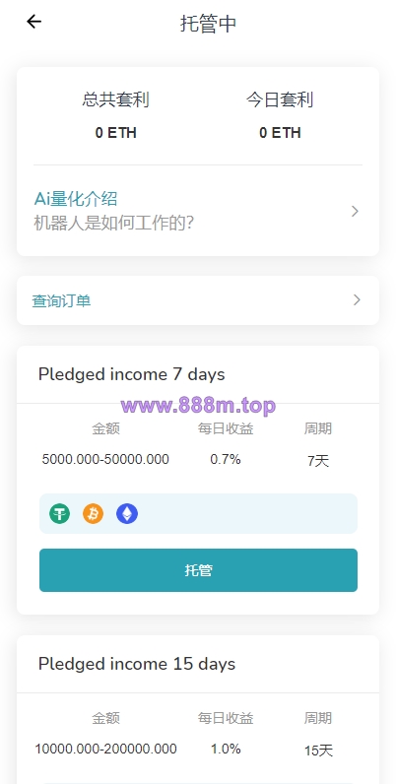Image resolution: width=396 pixels, height=784 pixels.
Task: Go back using the arrow icon
Action: tap(34, 22)
